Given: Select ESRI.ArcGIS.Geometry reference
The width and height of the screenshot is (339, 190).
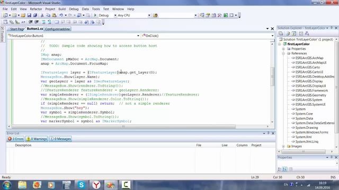Looking at the screenshot, I should 311,95.
